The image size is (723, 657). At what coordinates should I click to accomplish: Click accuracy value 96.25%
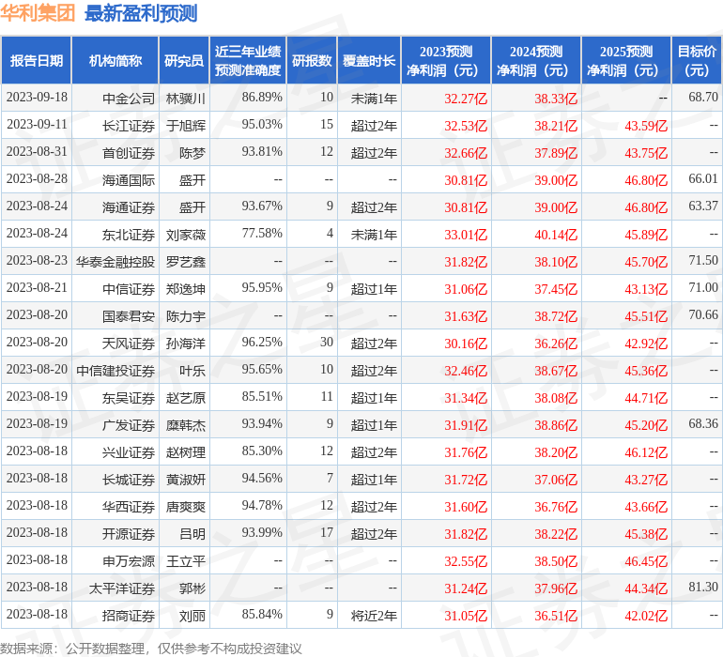pos(262,342)
